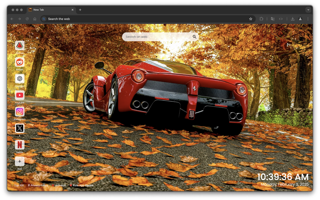320x200 pixels.
Task: Click the Add shortcut plus button
Action: [19, 161]
